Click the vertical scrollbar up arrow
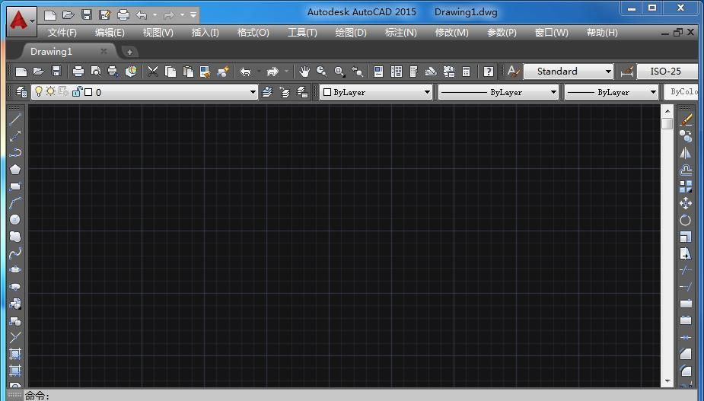 (x=667, y=111)
